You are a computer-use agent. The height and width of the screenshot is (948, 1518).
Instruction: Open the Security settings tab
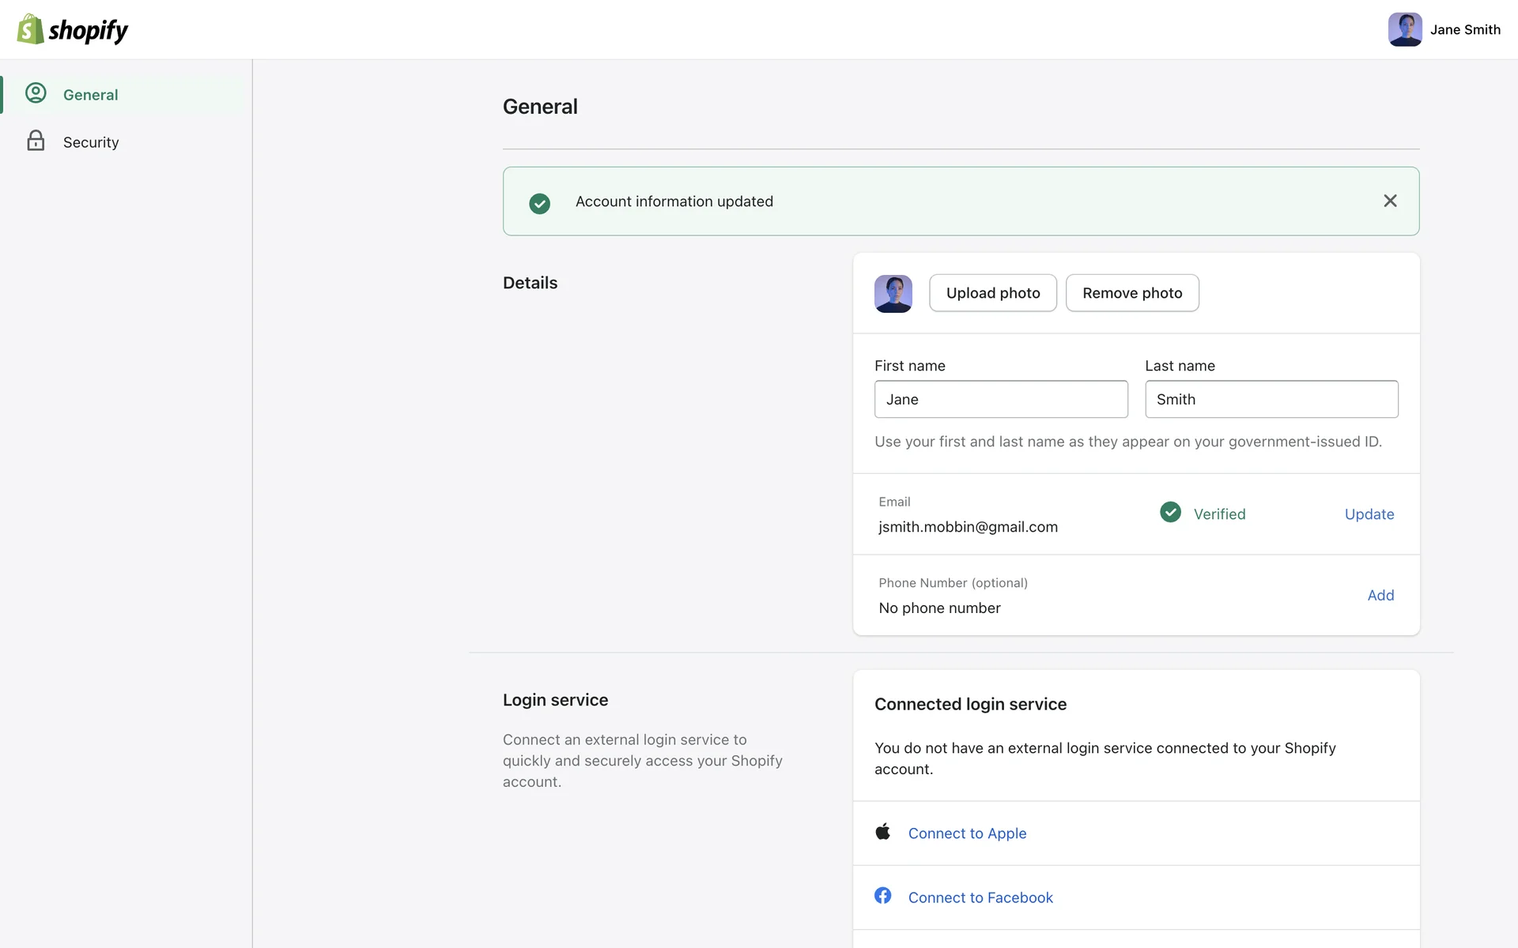pos(91,142)
